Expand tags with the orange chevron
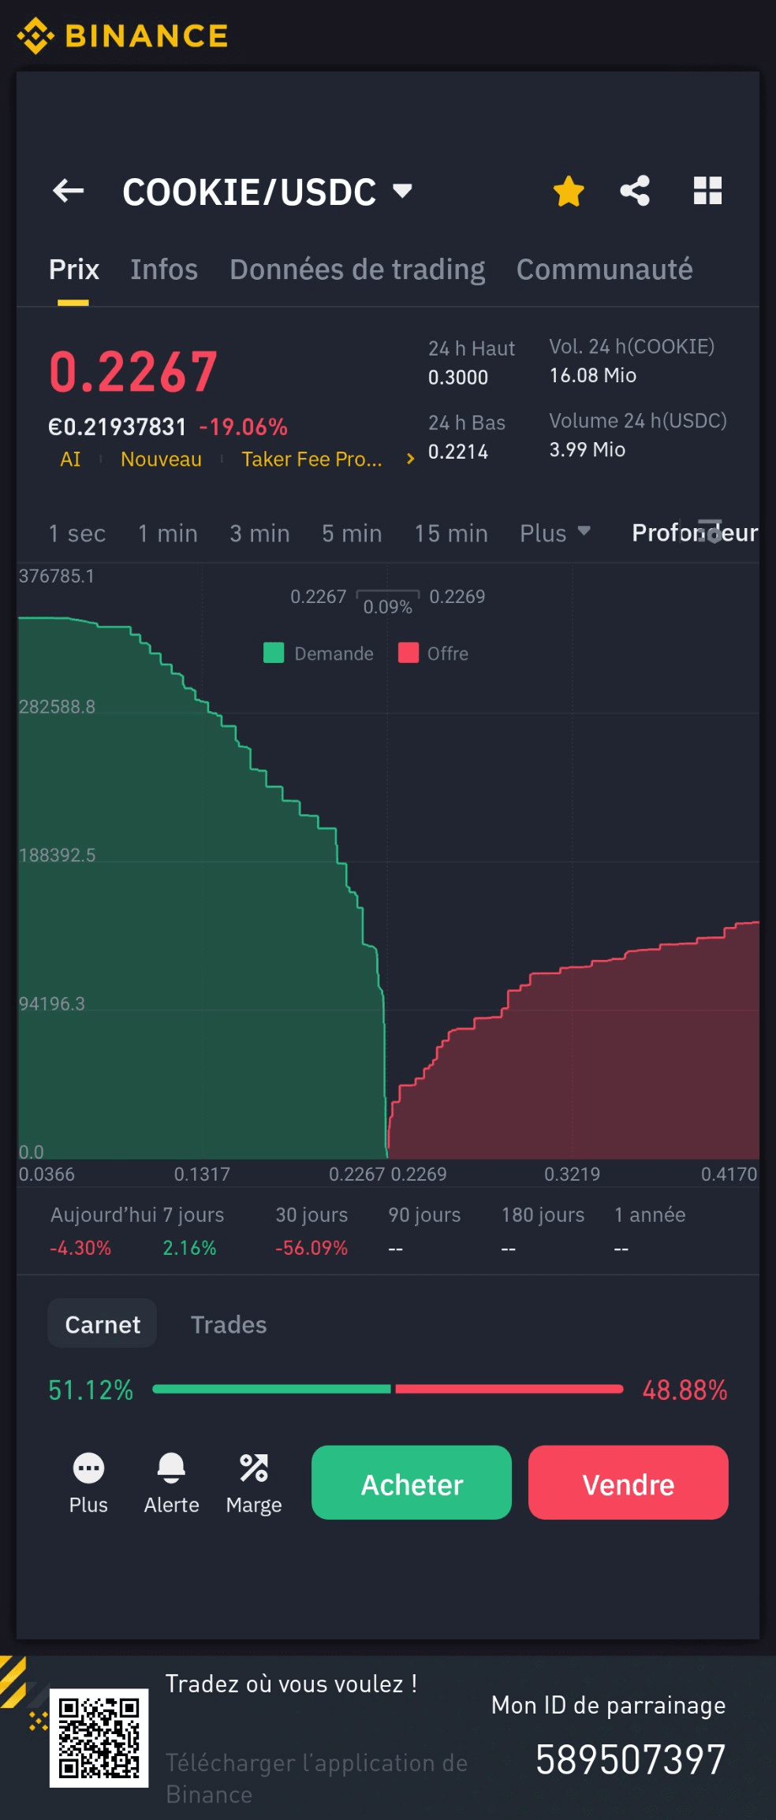 point(410,459)
